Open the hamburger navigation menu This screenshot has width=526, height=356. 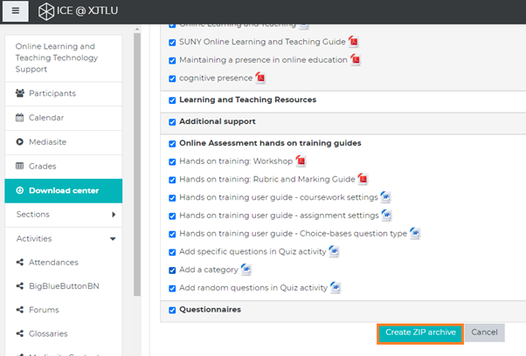[16, 10]
